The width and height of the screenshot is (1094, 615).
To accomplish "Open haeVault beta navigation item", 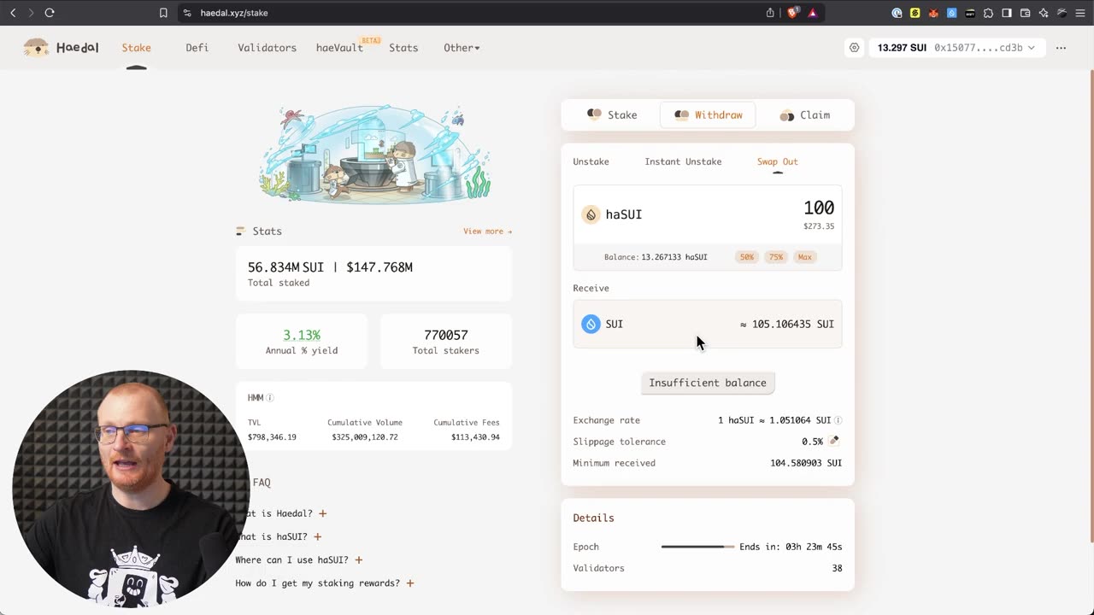I will [x=340, y=48].
